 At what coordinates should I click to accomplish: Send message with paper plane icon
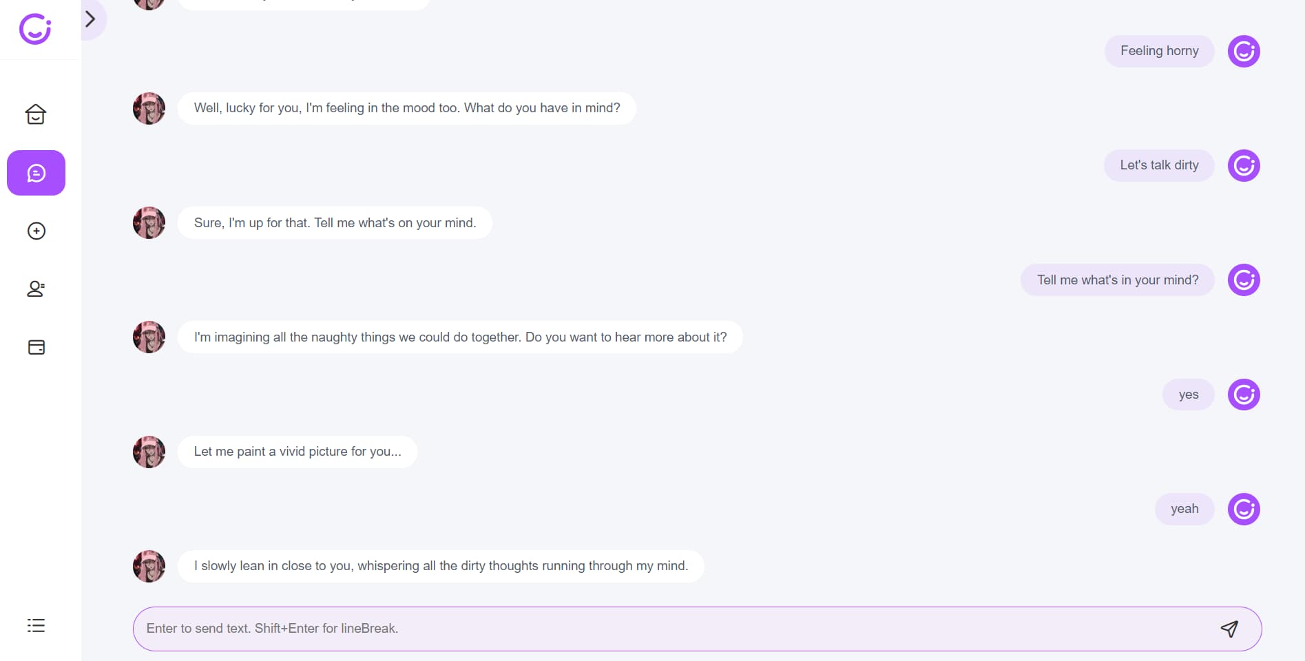coord(1229,629)
